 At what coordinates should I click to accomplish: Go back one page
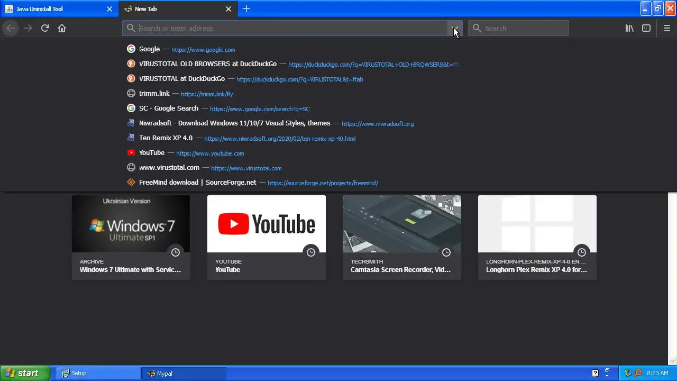click(11, 28)
